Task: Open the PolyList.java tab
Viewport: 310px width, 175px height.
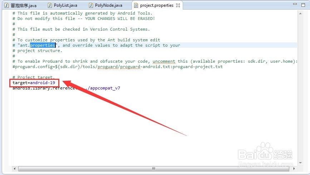Action: tap(63, 5)
